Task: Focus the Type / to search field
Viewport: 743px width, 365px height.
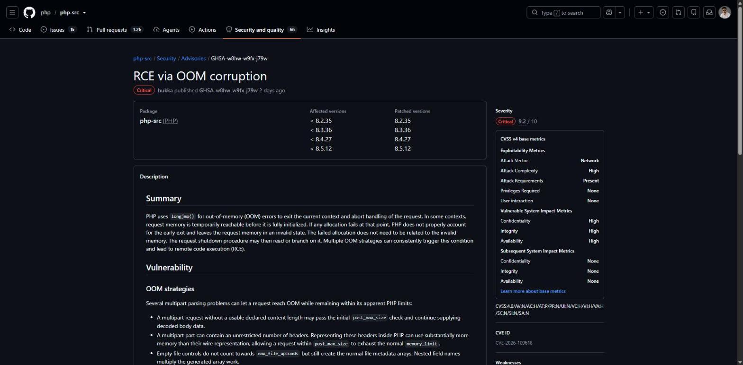Action: [563, 13]
